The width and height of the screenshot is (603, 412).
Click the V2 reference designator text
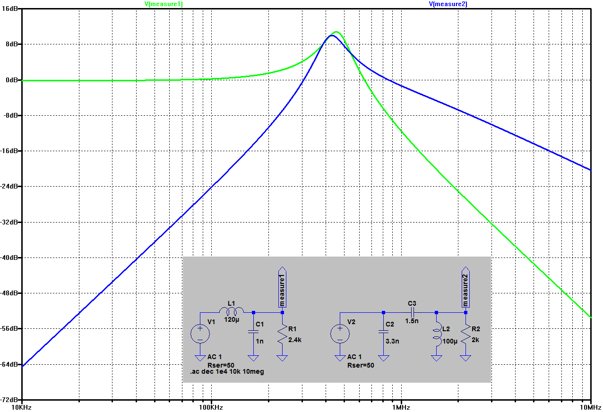[x=351, y=322]
